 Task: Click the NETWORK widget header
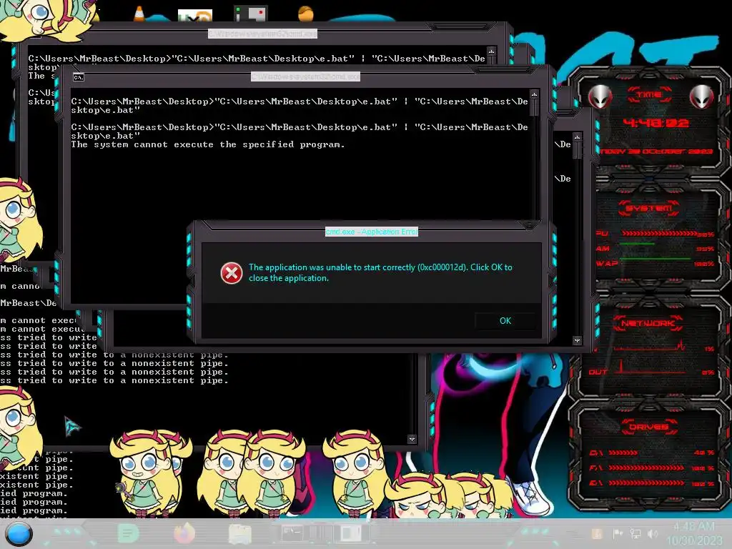point(648,323)
